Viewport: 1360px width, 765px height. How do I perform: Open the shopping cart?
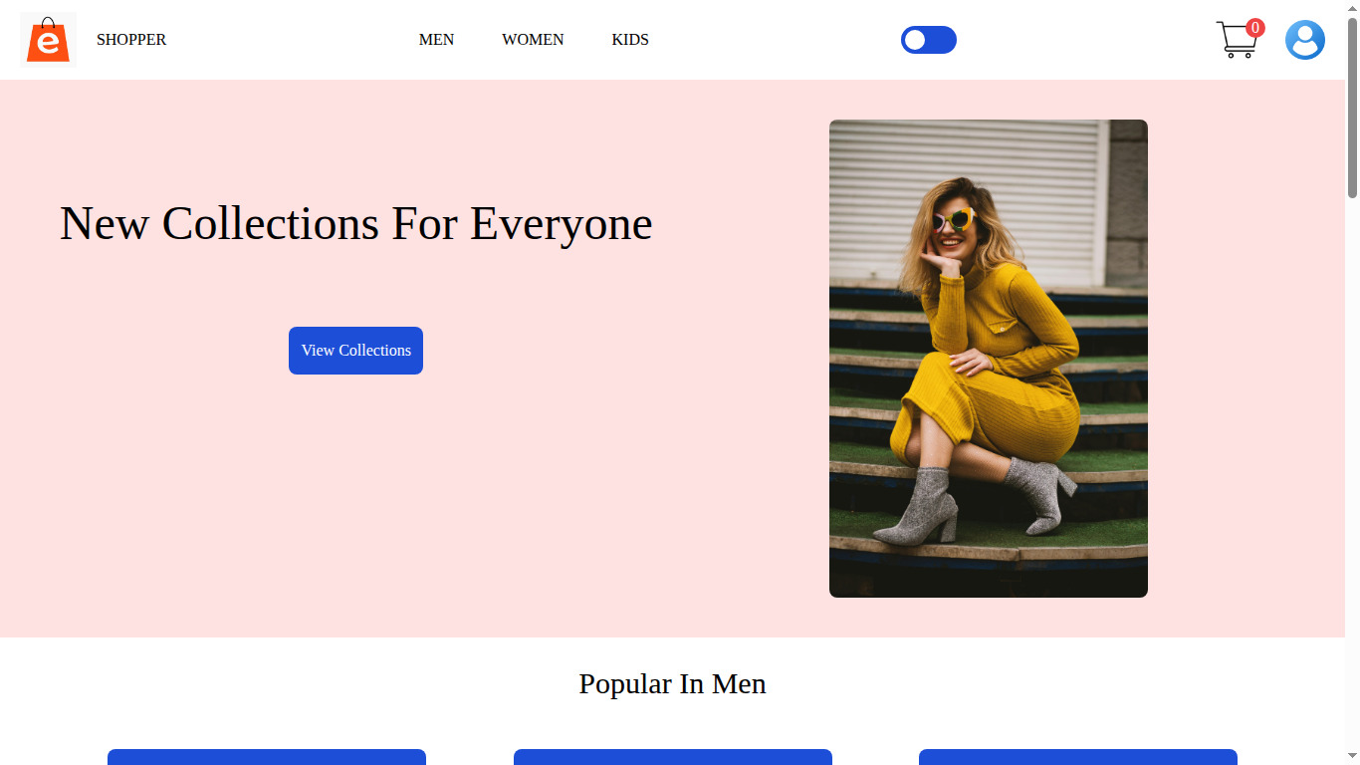1235,42
